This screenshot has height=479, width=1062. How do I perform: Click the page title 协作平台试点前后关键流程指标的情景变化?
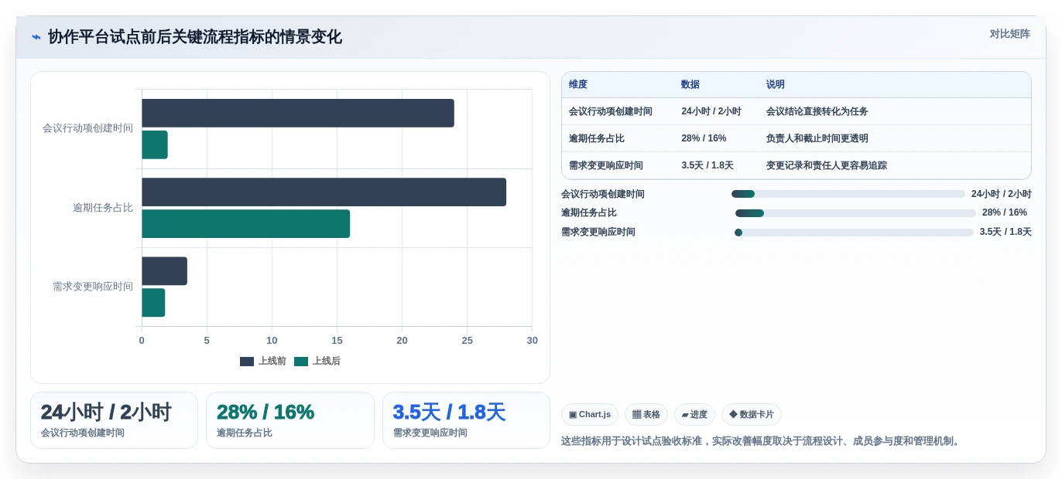point(195,37)
